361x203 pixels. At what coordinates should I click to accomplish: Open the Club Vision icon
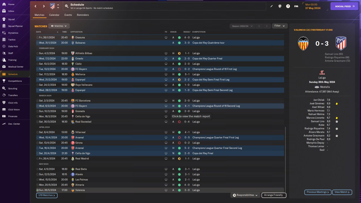(4, 110)
